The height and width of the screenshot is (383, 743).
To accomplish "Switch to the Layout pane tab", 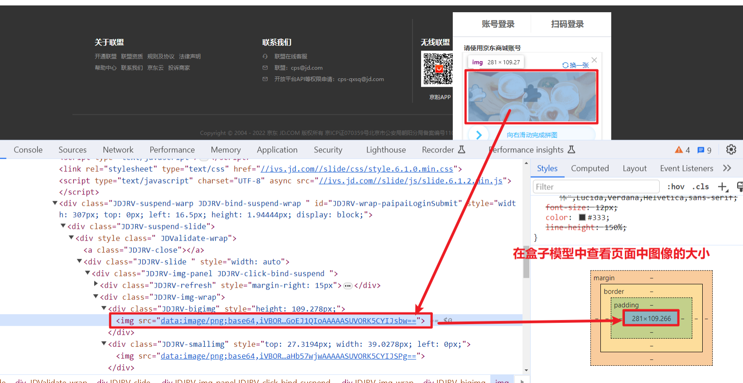I will tap(634, 168).
